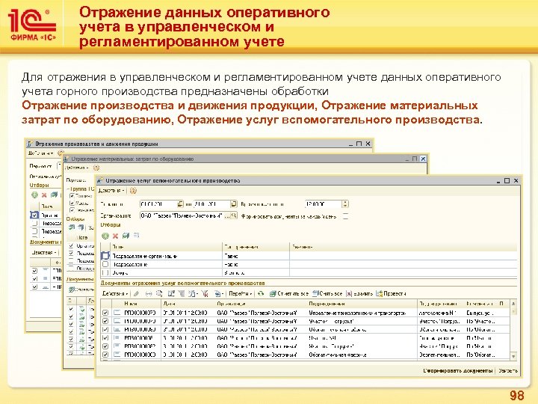This screenshot has height=404, width=538.
Task: Click the documents table vertical scrollbar down arrow
Action: point(513,356)
